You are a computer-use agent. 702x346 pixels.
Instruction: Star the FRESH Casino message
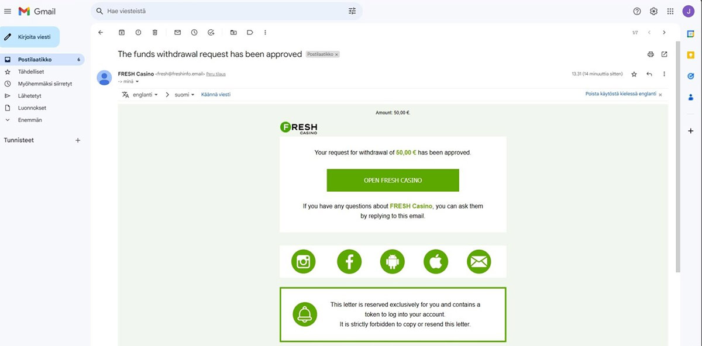point(634,74)
